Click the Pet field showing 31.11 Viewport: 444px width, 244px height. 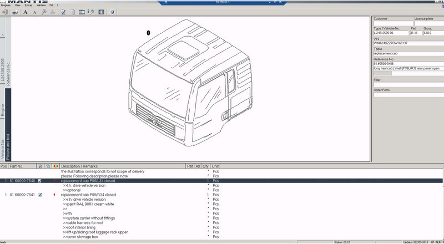click(x=416, y=33)
